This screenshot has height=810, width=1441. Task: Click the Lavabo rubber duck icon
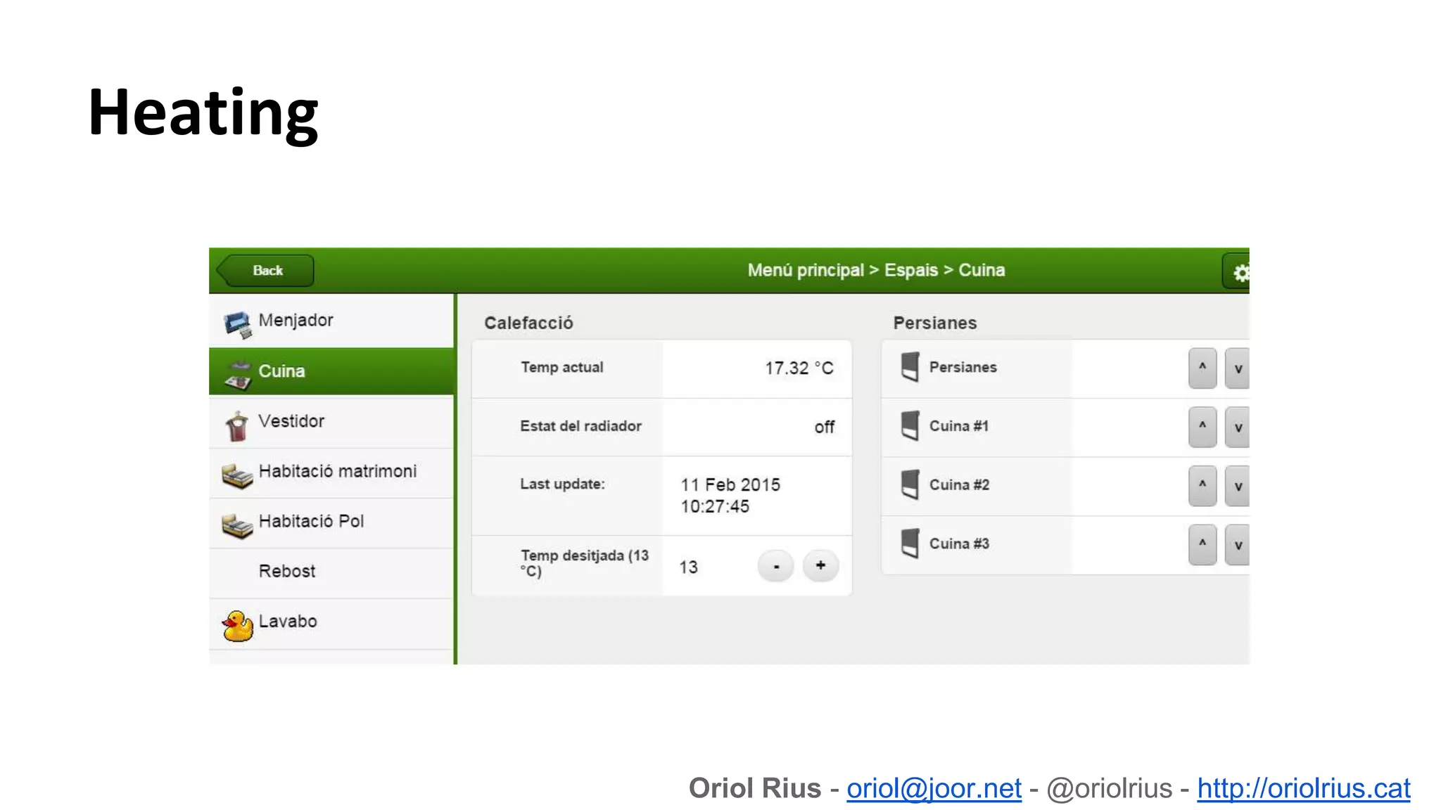pos(238,625)
